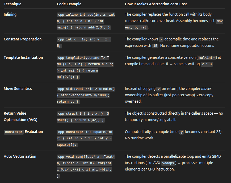Click the How It Makes Abstraction Zero-Cost header
The width and height of the screenshot is (231, 183).
pyautogui.click(x=156, y=4)
